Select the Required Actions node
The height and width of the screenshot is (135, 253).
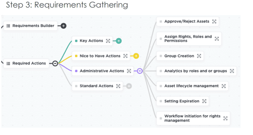pos(27,63)
